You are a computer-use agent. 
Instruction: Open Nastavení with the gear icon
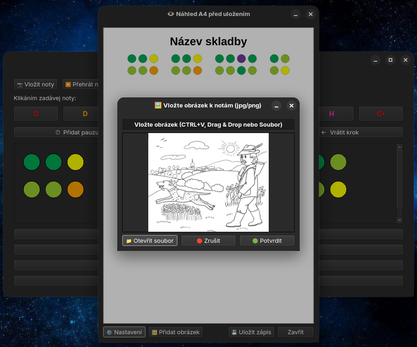pos(124,332)
